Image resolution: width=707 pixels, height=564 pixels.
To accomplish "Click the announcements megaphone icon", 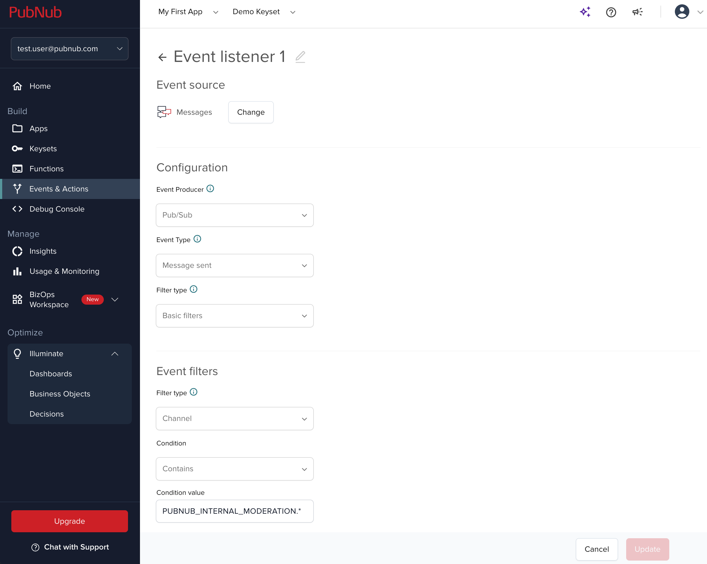I will pyautogui.click(x=637, y=12).
